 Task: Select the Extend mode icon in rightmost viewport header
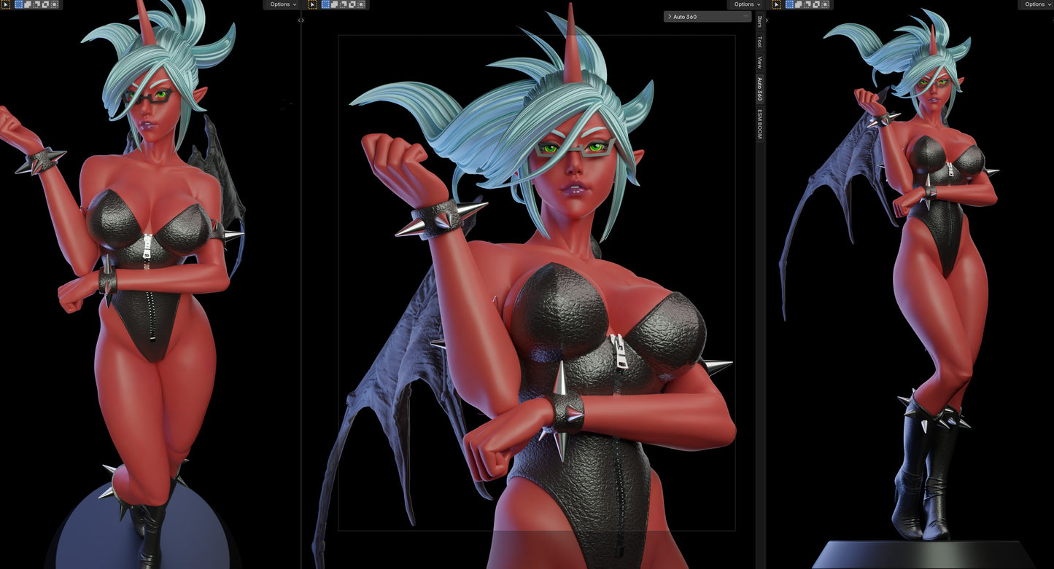click(x=798, y=4)
